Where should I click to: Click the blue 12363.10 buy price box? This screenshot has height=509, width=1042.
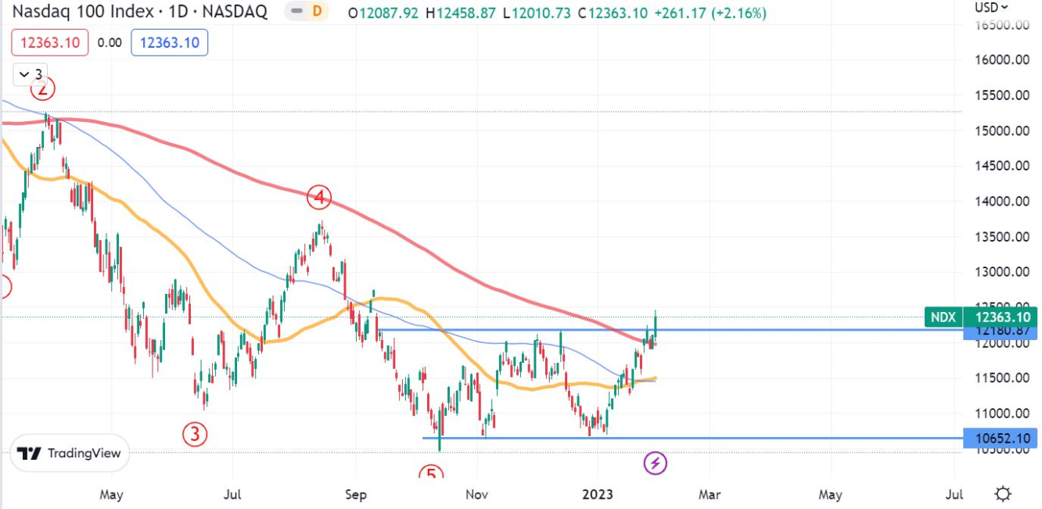[169, 42]
